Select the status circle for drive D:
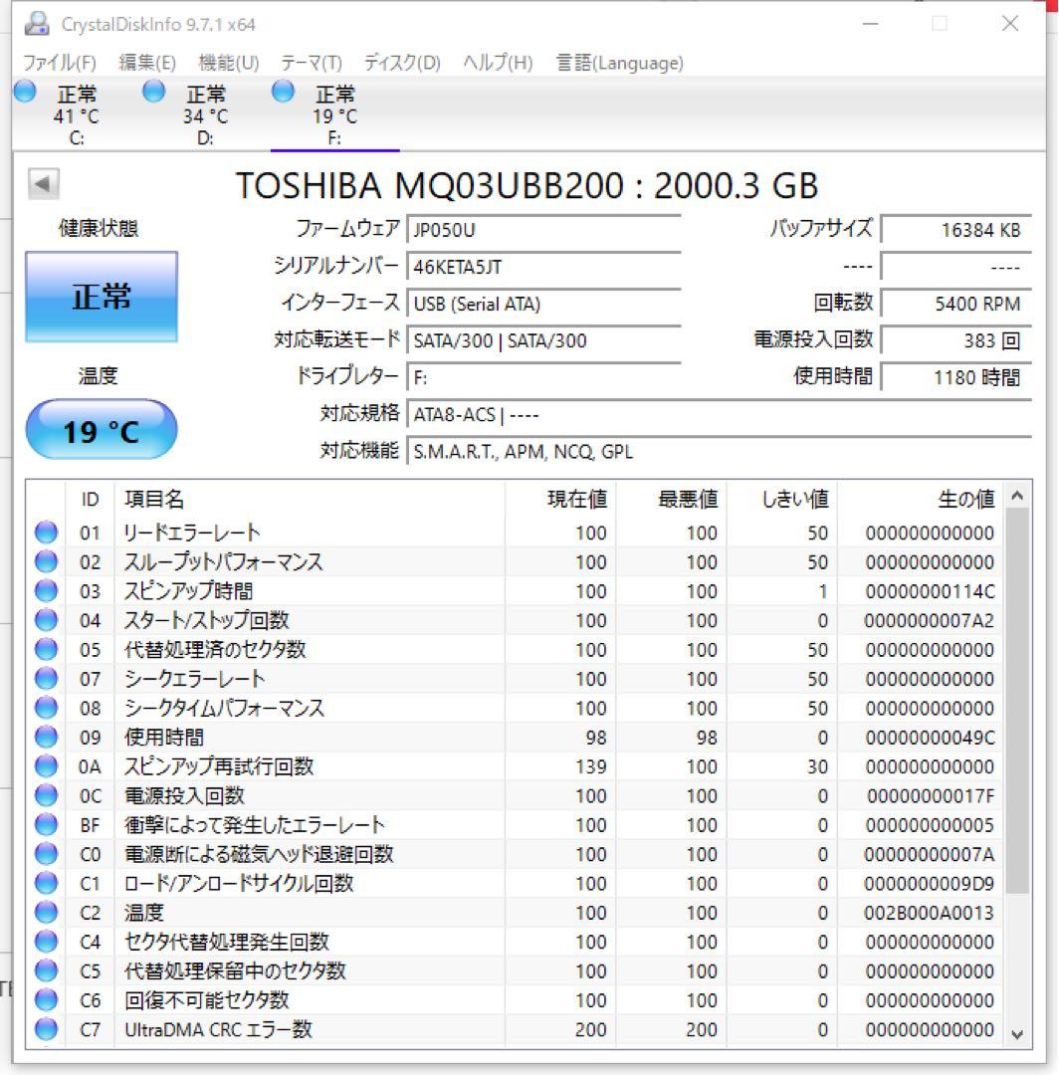Image resolution: width=1059 pixels, height=1075 pixels. [154, 91]
